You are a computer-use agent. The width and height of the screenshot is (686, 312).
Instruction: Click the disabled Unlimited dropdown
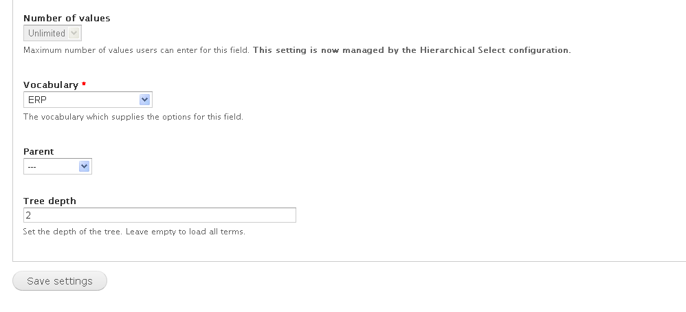(x=52, y=33)
